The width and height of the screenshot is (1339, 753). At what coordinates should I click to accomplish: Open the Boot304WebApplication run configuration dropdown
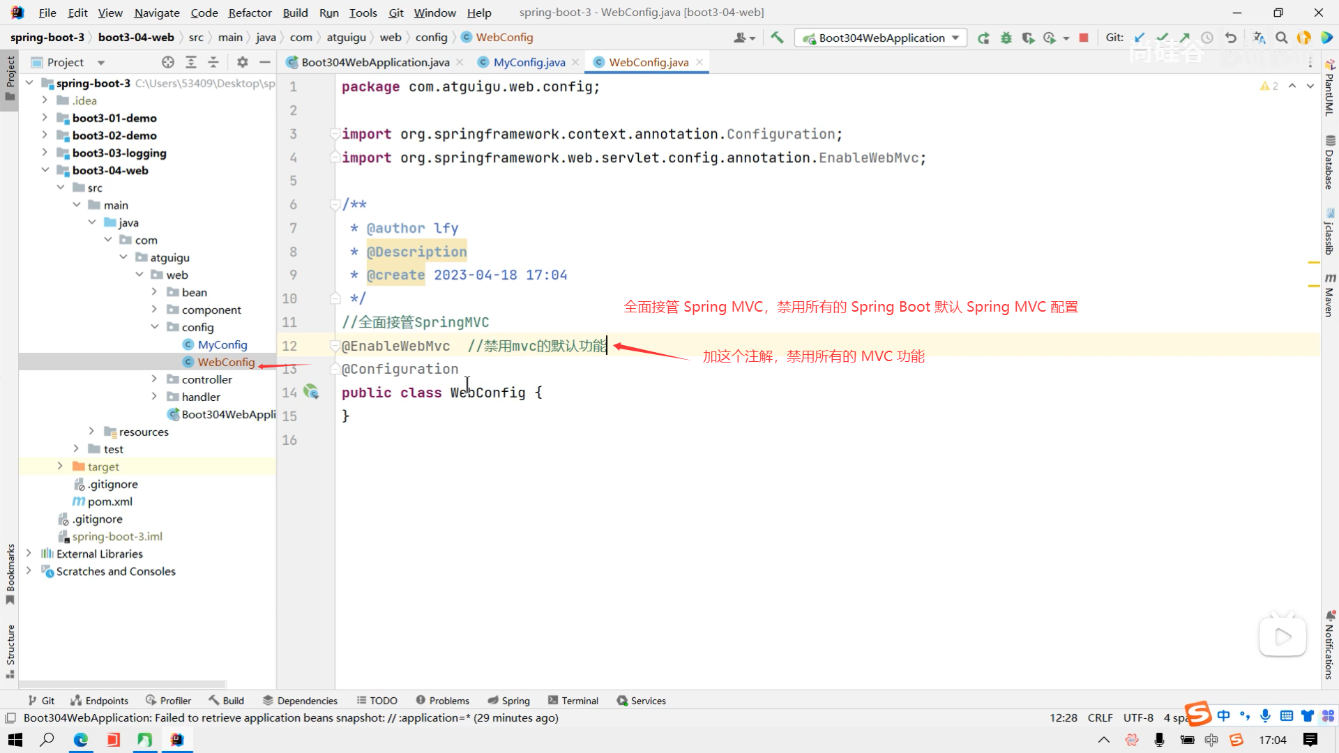(x=882, y=38)
